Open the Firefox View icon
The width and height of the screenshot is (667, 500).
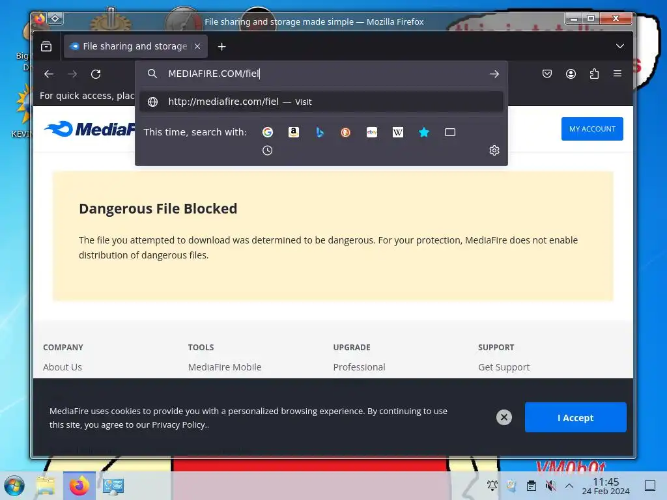click(46, 46)
